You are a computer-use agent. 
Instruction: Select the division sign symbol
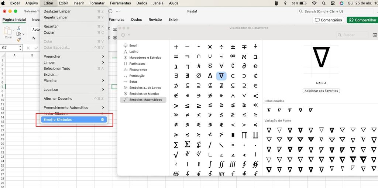(221, 47)
